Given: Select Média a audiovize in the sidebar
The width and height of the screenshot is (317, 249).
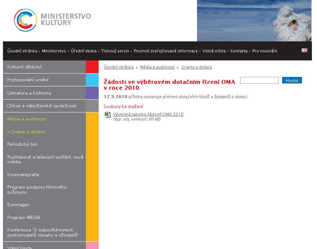Looking at the screenshot, I should pyautogui.click(x=26, y=119).
